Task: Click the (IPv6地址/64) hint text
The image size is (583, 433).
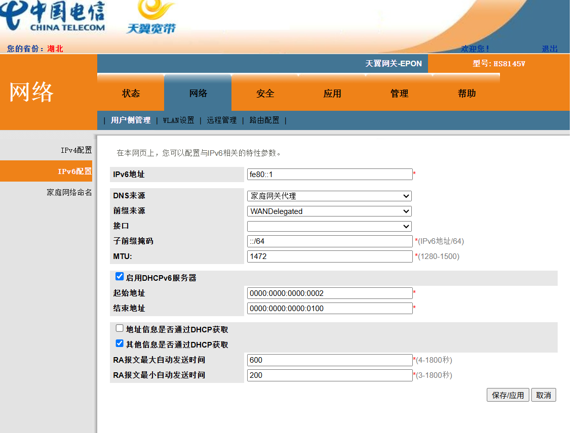Action: click(441, 241)
